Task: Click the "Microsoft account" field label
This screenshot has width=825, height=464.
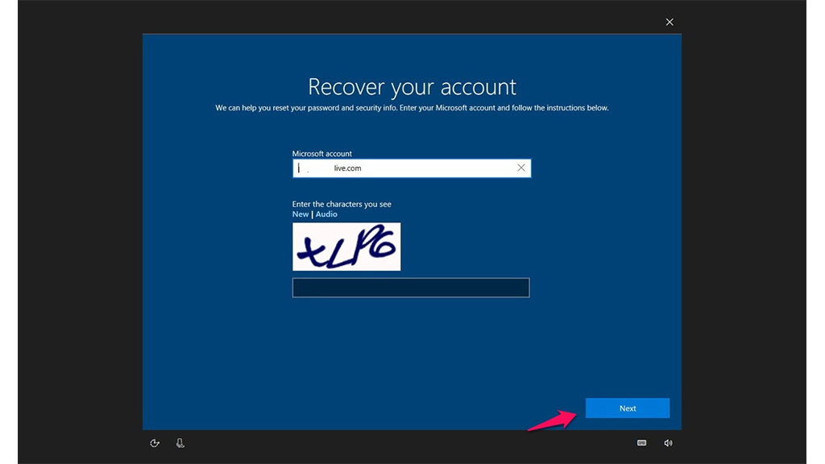Action: [x=322, y=154]
